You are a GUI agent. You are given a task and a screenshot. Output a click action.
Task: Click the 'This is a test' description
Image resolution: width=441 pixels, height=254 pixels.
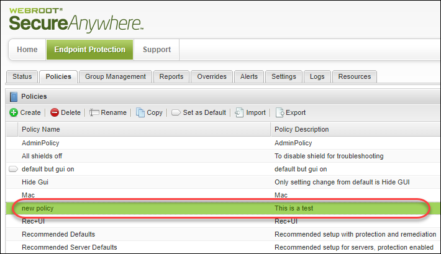point(294,208)
